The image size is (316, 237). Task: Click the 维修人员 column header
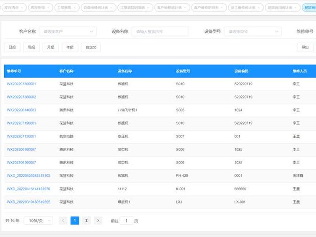(x=300, y=71)
